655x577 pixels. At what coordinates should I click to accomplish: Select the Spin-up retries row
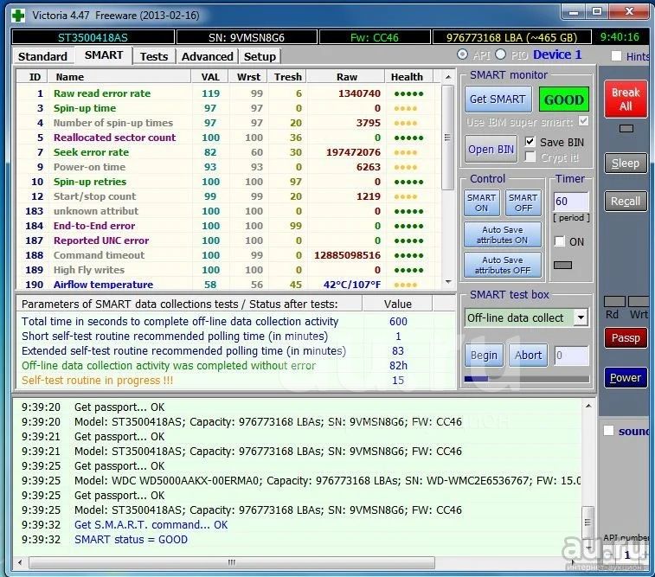228,182
